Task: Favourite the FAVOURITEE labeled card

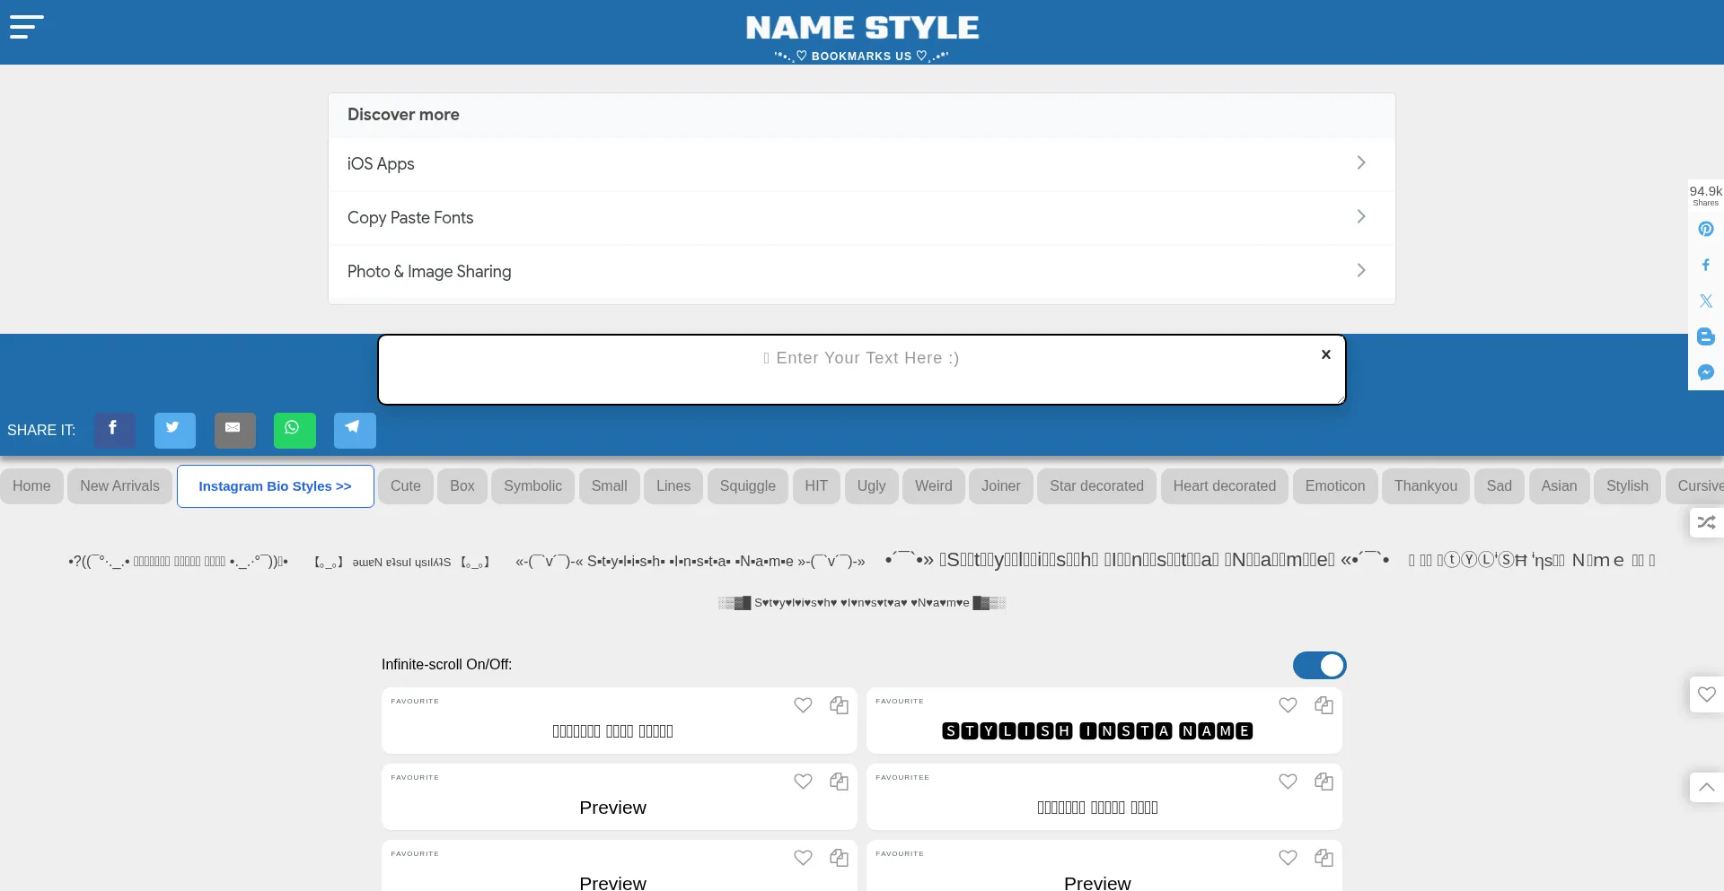Action: pyautogui.click(x=1288, y=782)
